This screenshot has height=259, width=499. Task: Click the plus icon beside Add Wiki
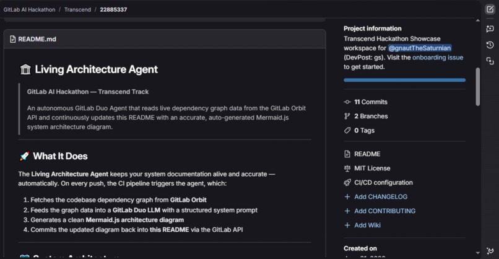(347, 226)
